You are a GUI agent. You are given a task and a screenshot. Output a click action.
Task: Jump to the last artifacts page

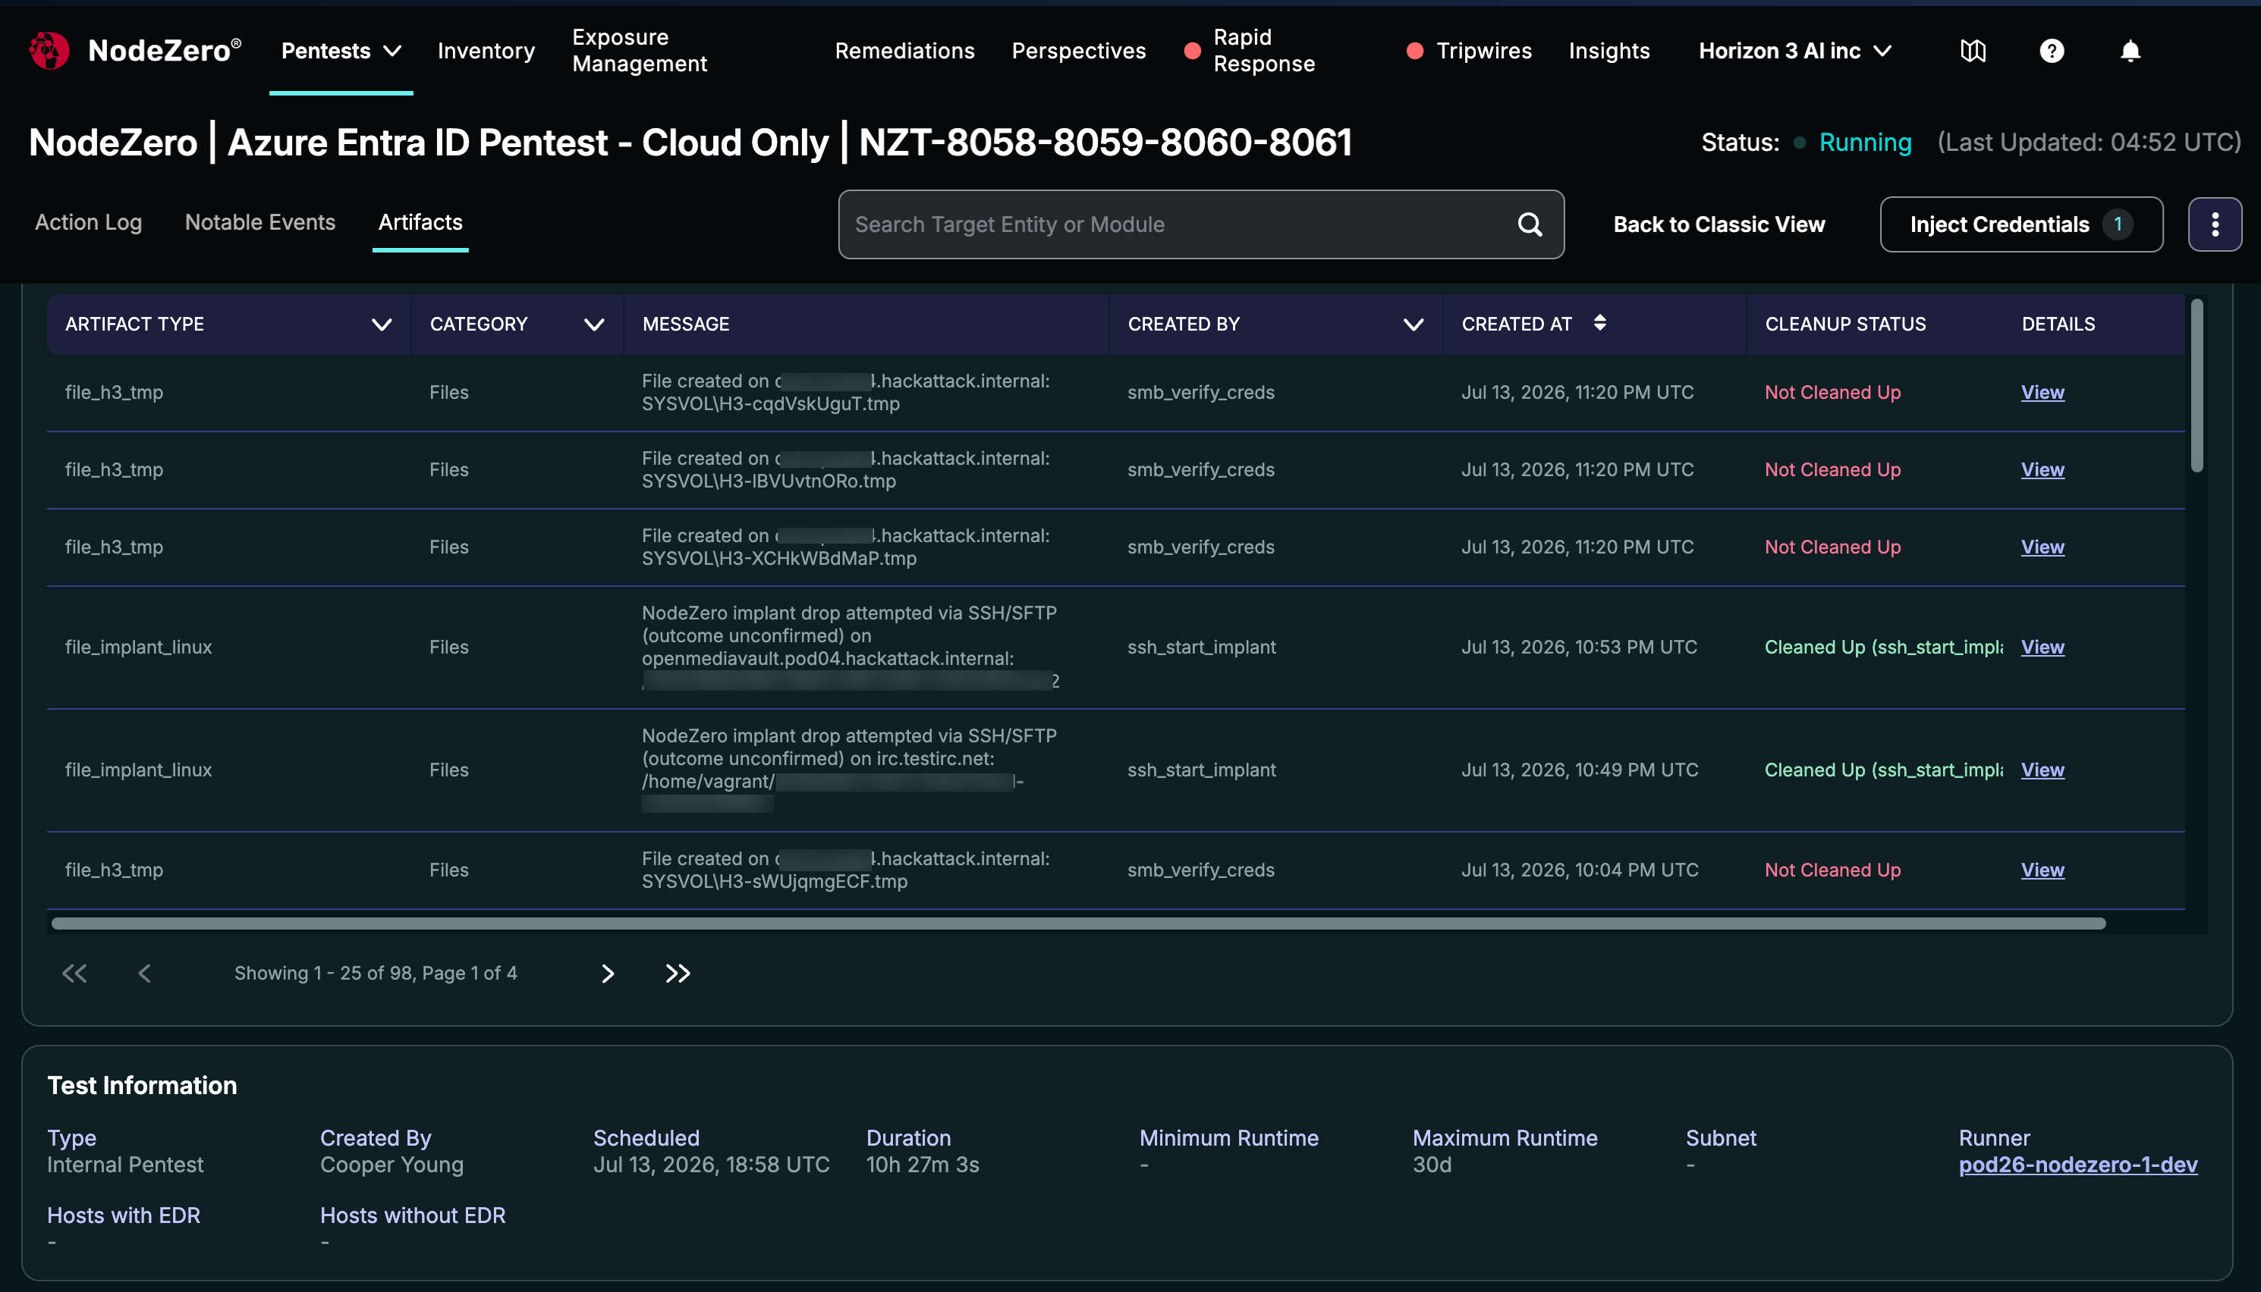click(x=678, y=974)
